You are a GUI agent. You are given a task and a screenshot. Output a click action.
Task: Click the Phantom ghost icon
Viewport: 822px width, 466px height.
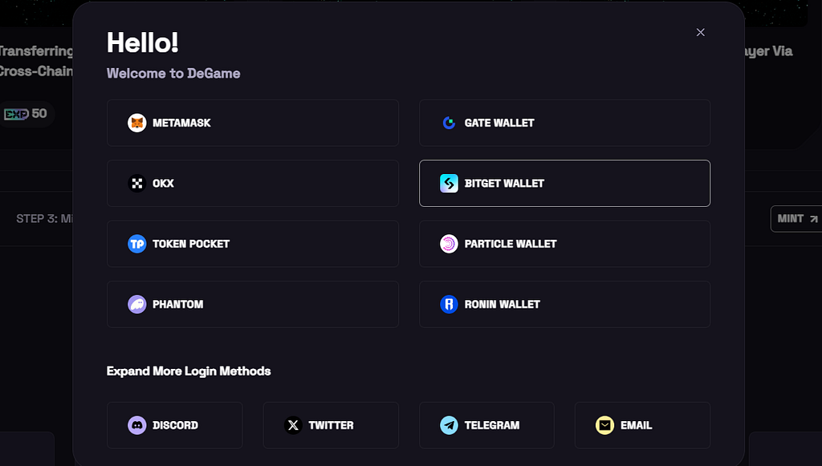(136, 304)
